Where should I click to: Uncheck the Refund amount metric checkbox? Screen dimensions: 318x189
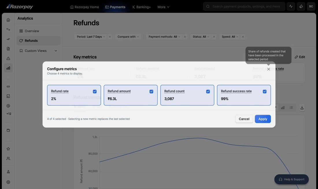(x=151, y=91)
